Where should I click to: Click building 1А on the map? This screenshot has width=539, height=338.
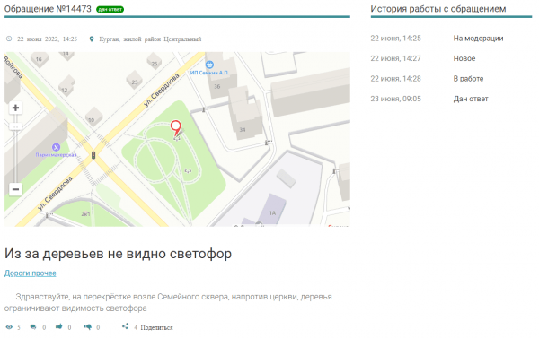tap(272, 213)
